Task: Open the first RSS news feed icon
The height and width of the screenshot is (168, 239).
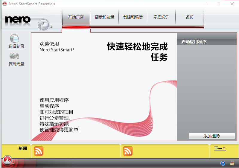Action: (39, 151)
